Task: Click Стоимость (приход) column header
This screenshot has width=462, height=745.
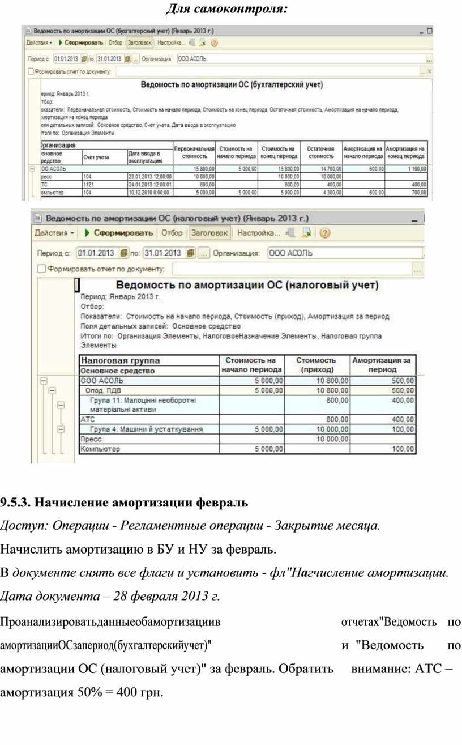Action: pyautogui.click(x=316, y=365)
